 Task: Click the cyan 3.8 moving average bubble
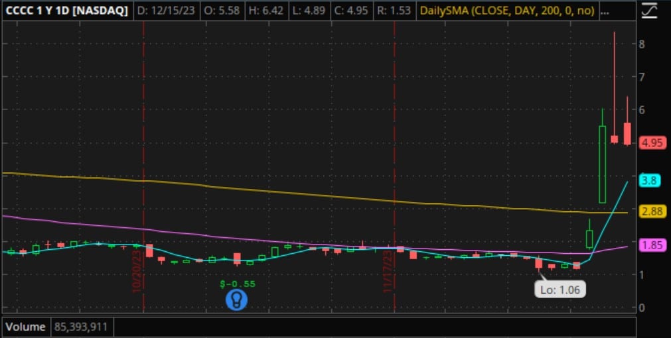pyautogui.click(x=650, y=180)
